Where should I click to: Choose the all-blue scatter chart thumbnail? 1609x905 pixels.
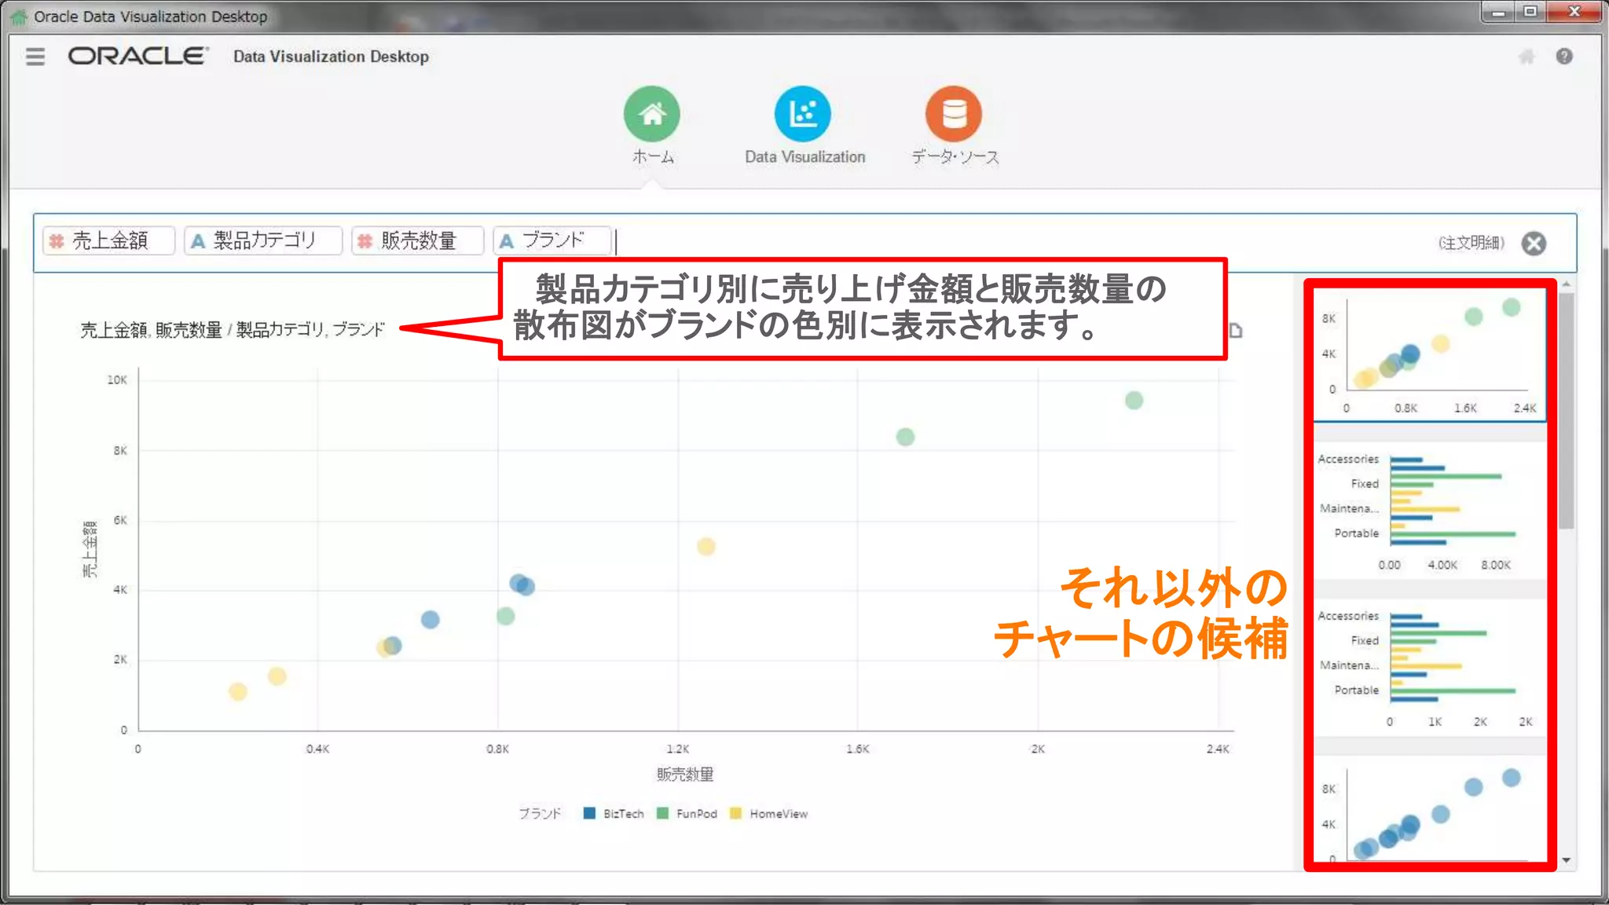[1429, 811]
